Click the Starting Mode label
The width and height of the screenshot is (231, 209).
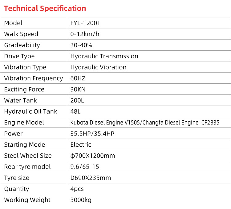pyautogui.click(x=25, y=145)
